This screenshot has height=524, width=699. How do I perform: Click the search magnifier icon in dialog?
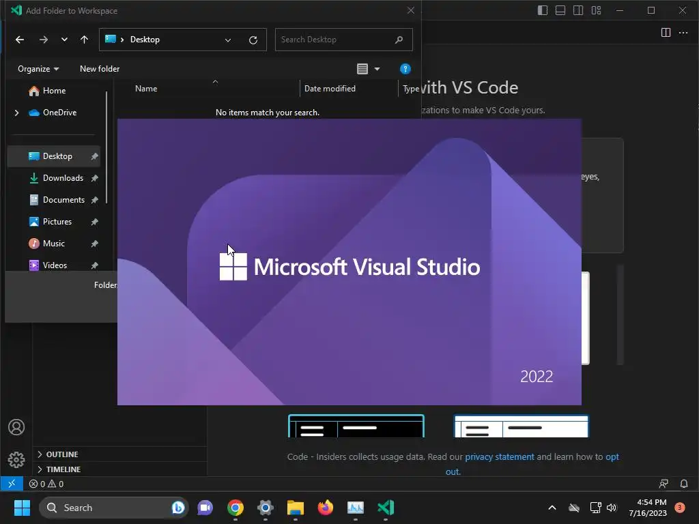399,40
